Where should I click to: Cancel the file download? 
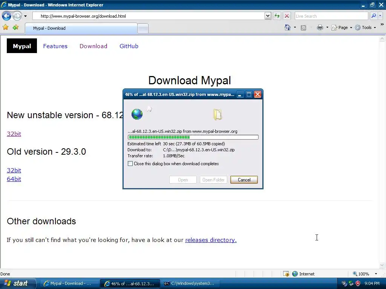pos(244,179)
